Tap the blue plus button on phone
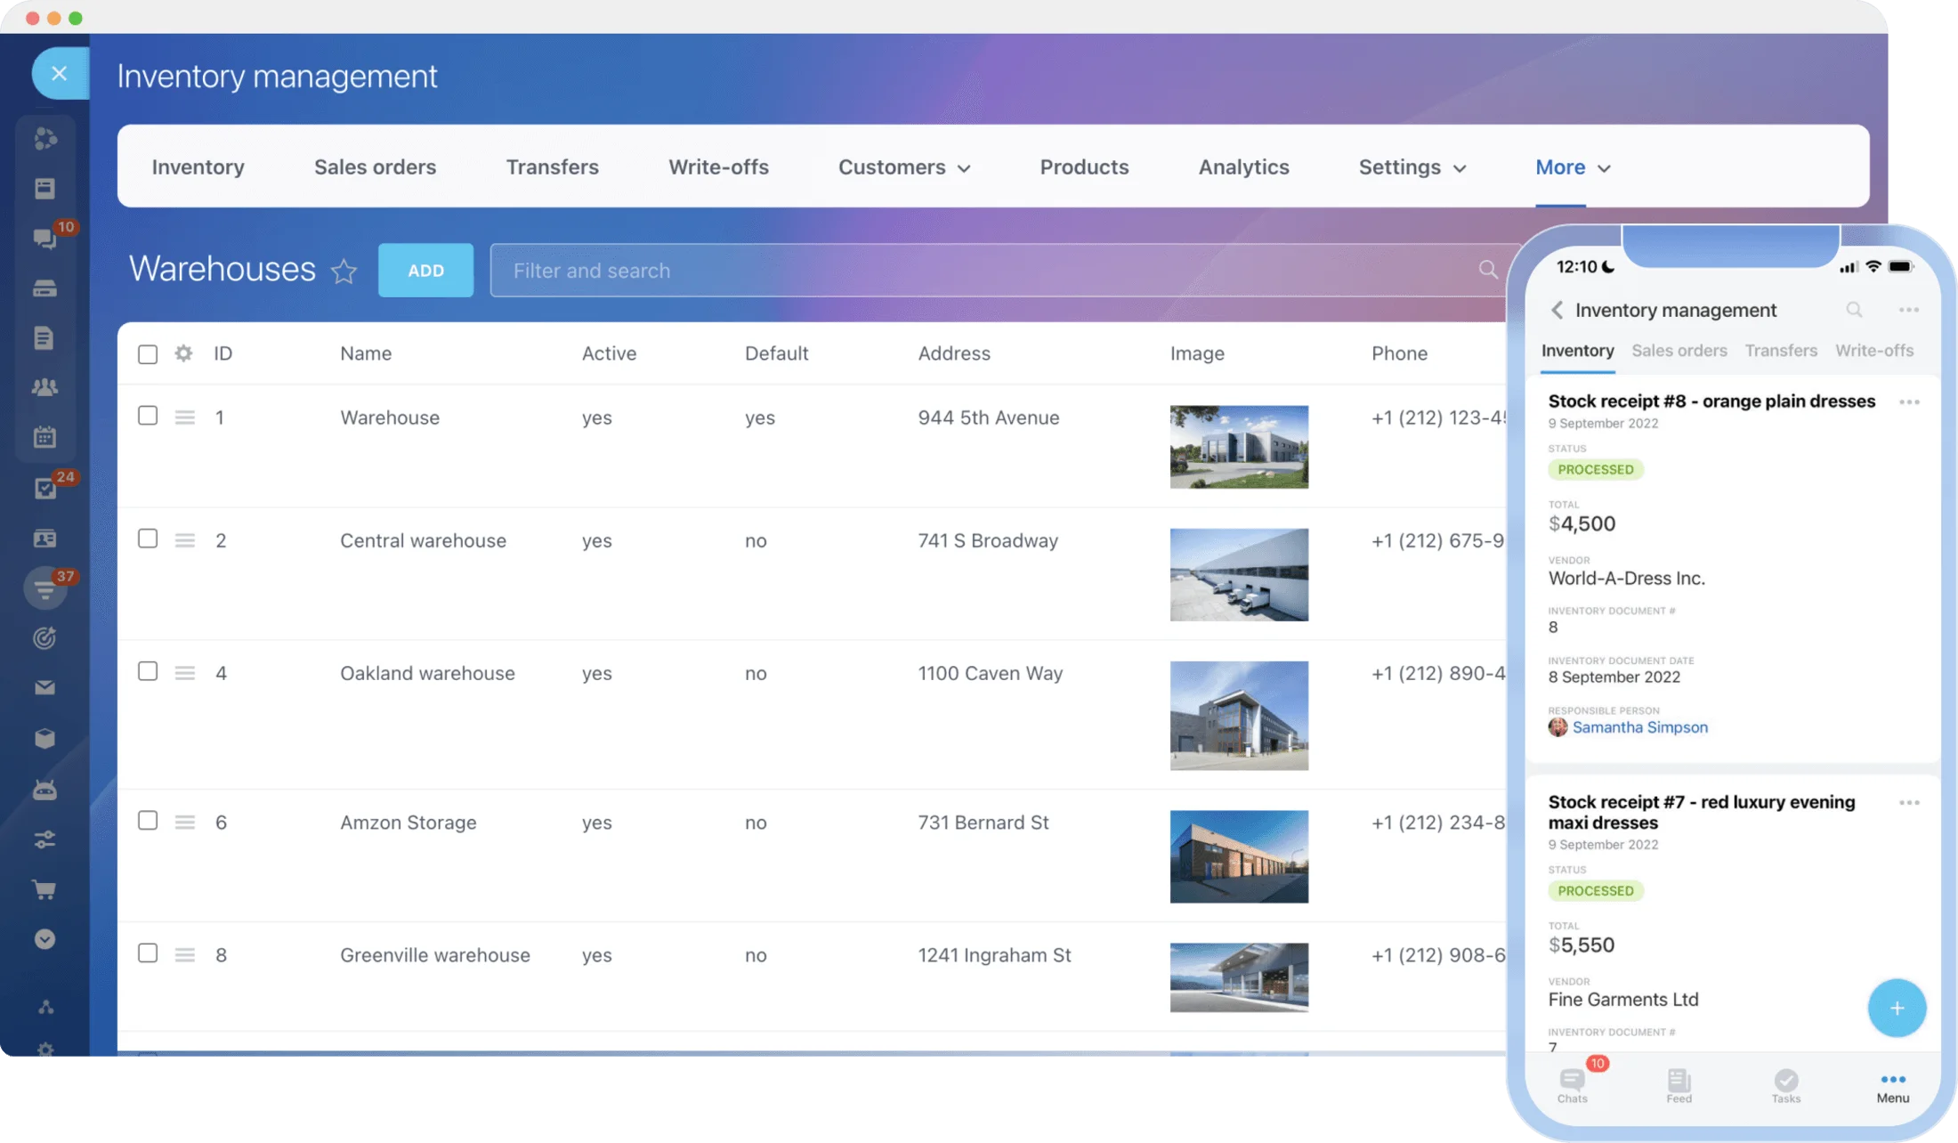This screenshot has width=1958, height=1143. 1897,1008
